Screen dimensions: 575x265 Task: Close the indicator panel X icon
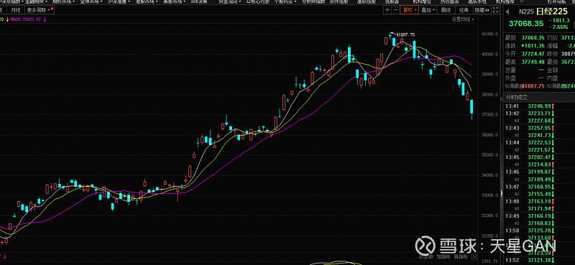[x=474, y=256]
